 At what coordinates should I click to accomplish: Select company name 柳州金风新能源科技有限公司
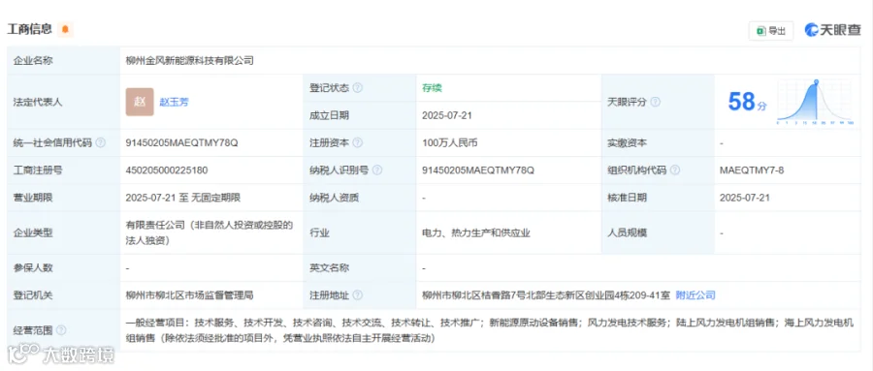[x=190, y=61]
